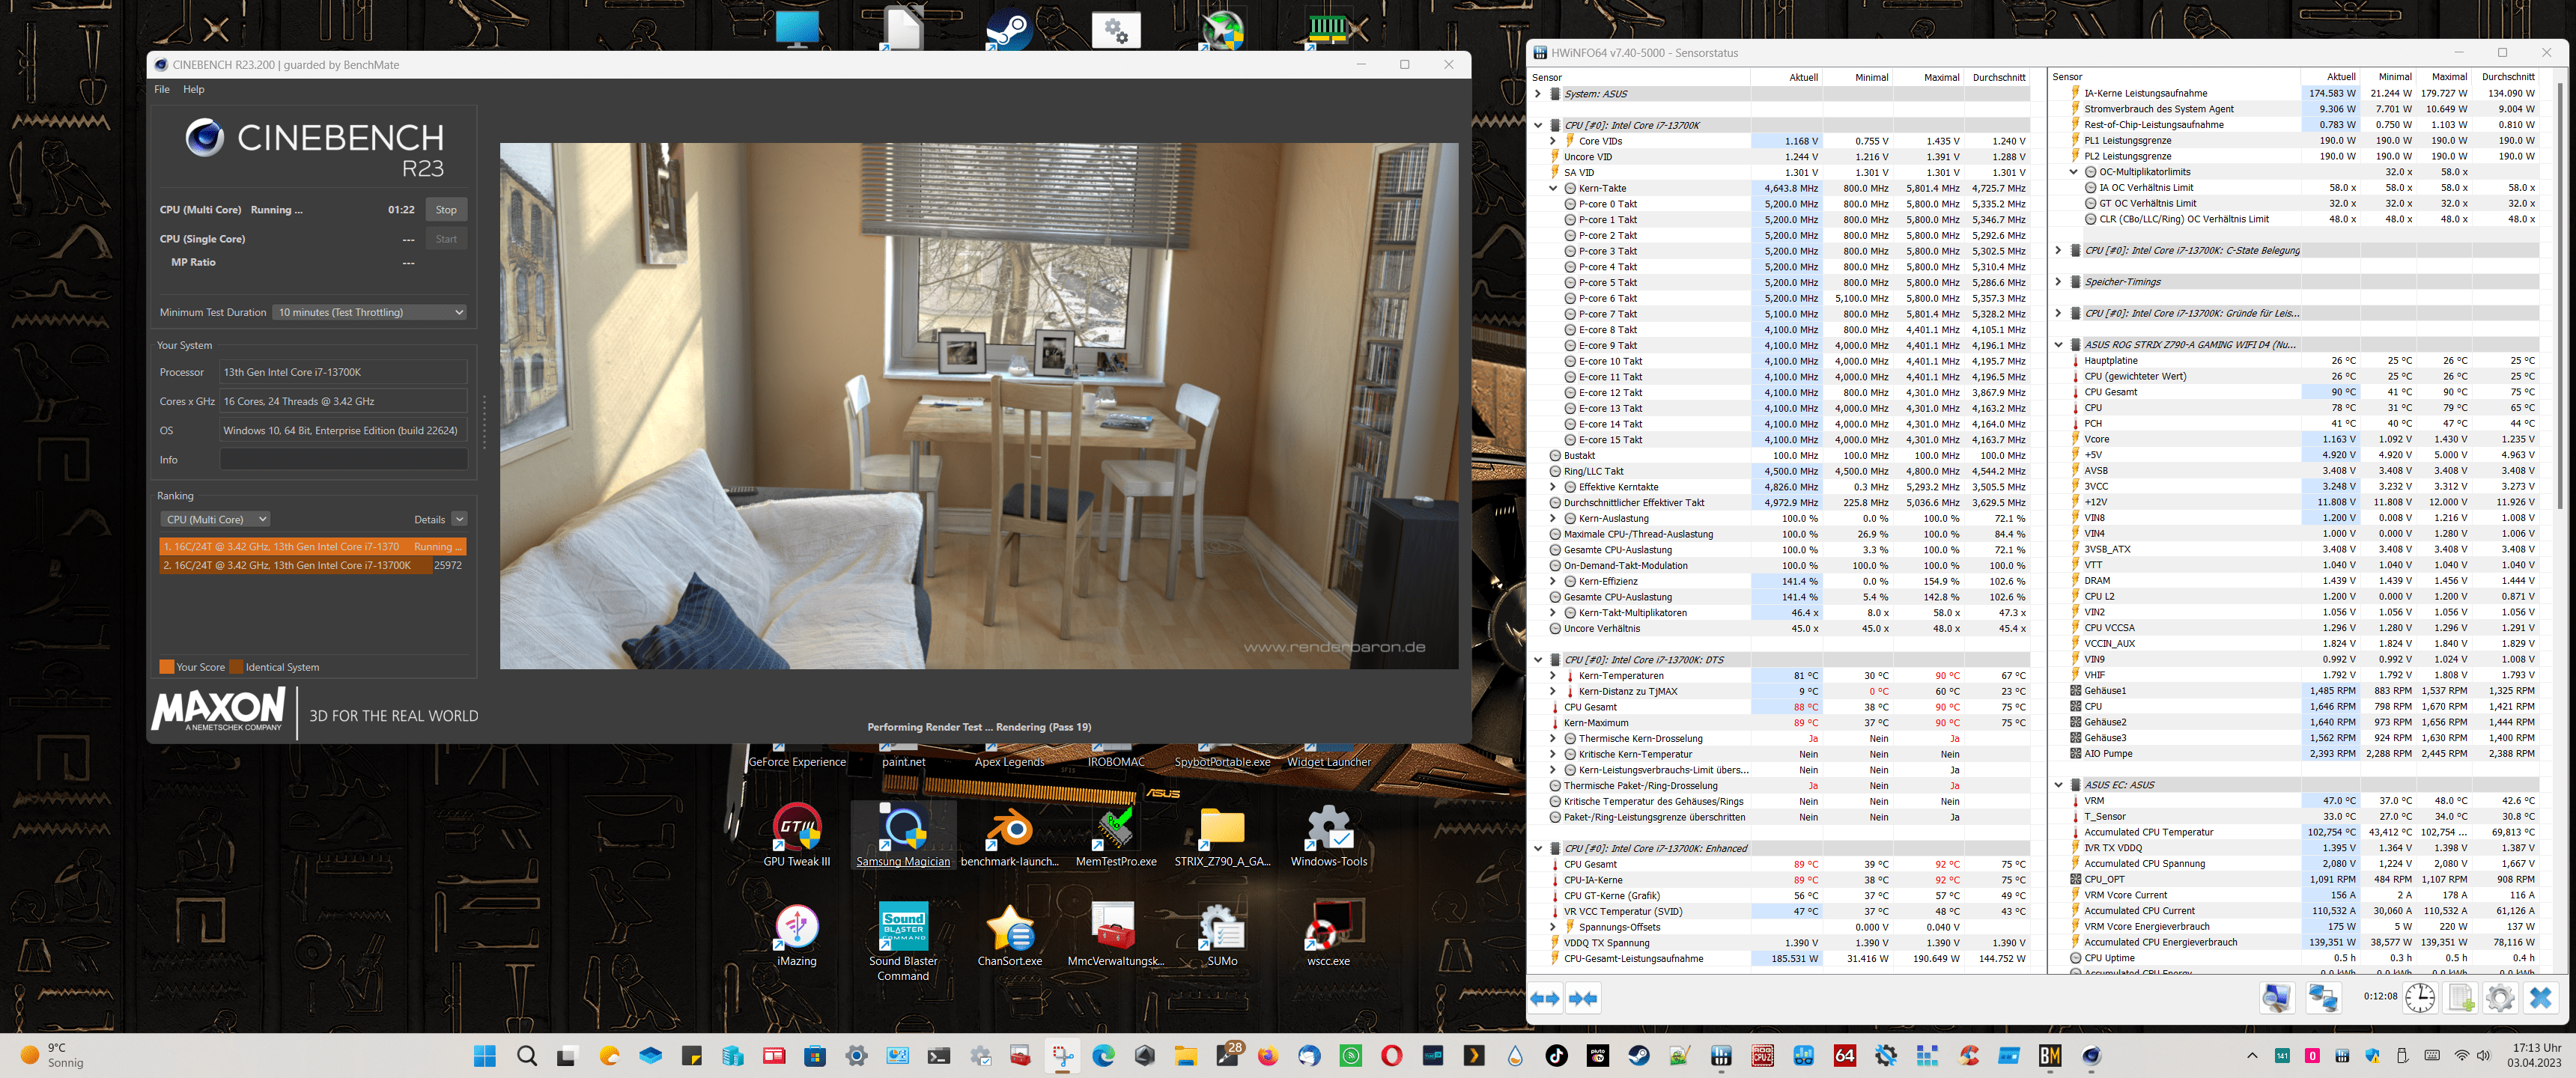2576x1078 pixels.
Task: Open Samsung Magician desktop shortcut
Action: pos(903,835)
